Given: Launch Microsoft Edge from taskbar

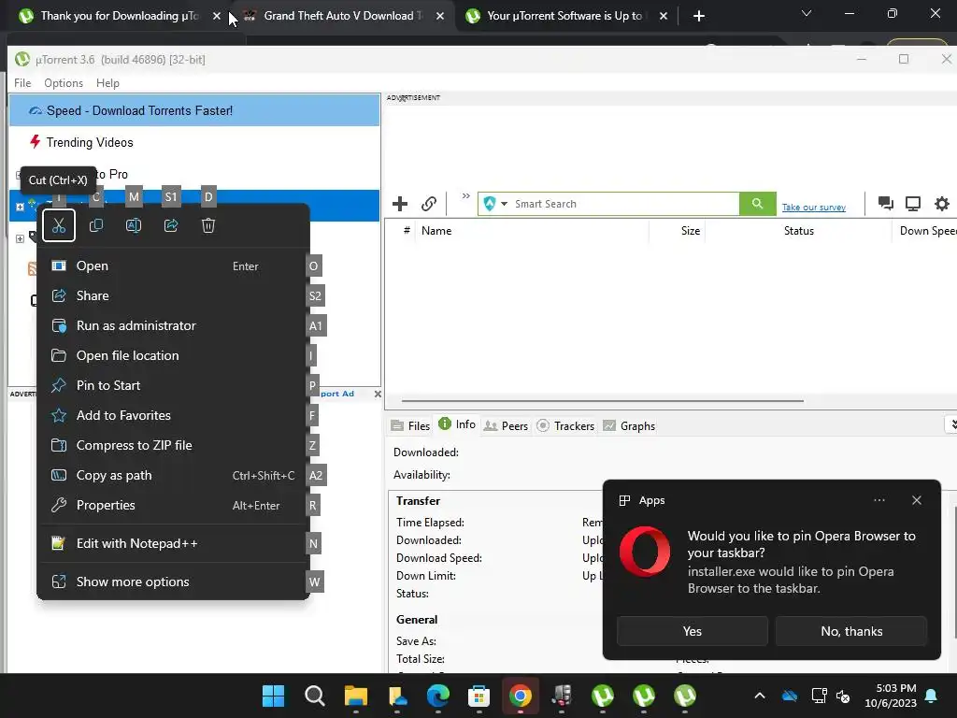Looking at the screenshot, I should click(x=438, y=696).
